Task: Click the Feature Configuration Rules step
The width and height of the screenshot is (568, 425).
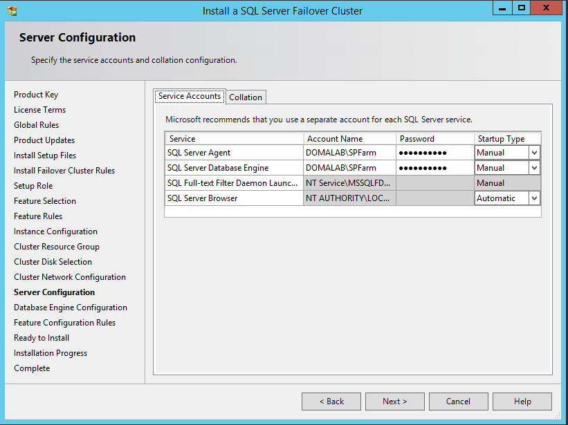Action: pyautogui.click(x=64, y=323)
